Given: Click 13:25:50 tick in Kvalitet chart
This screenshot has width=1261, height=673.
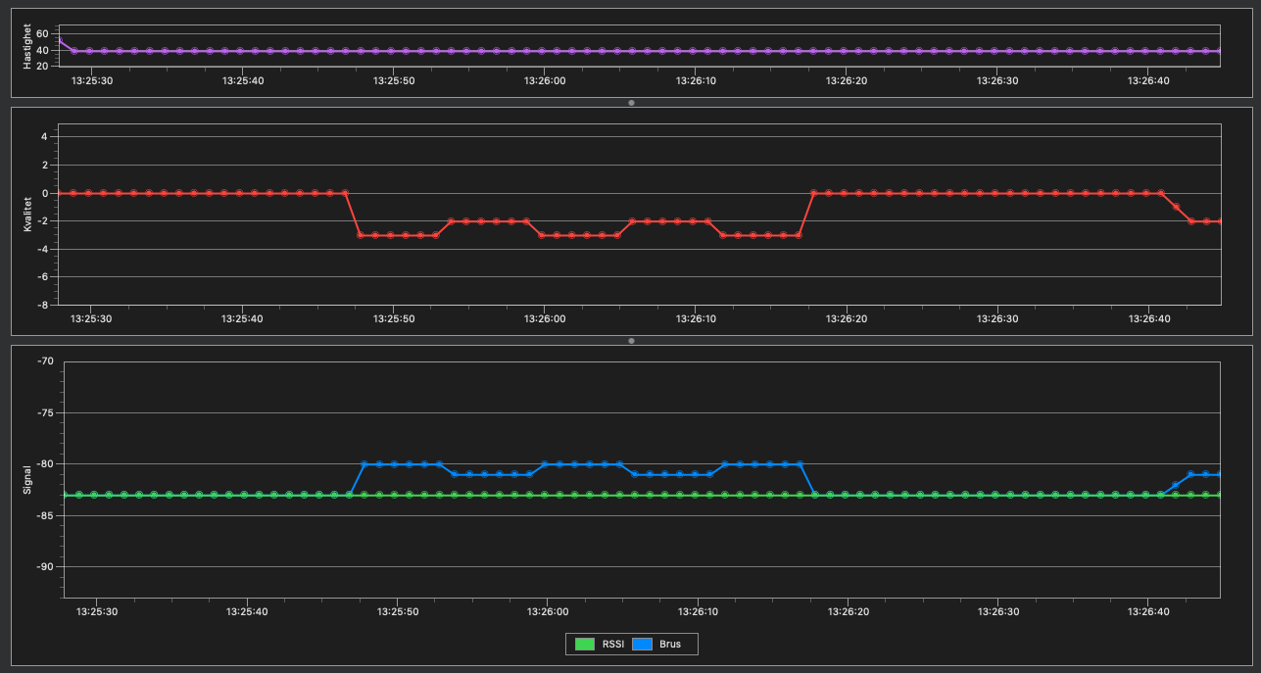Looking at the screenshot, I should [394, 318].
